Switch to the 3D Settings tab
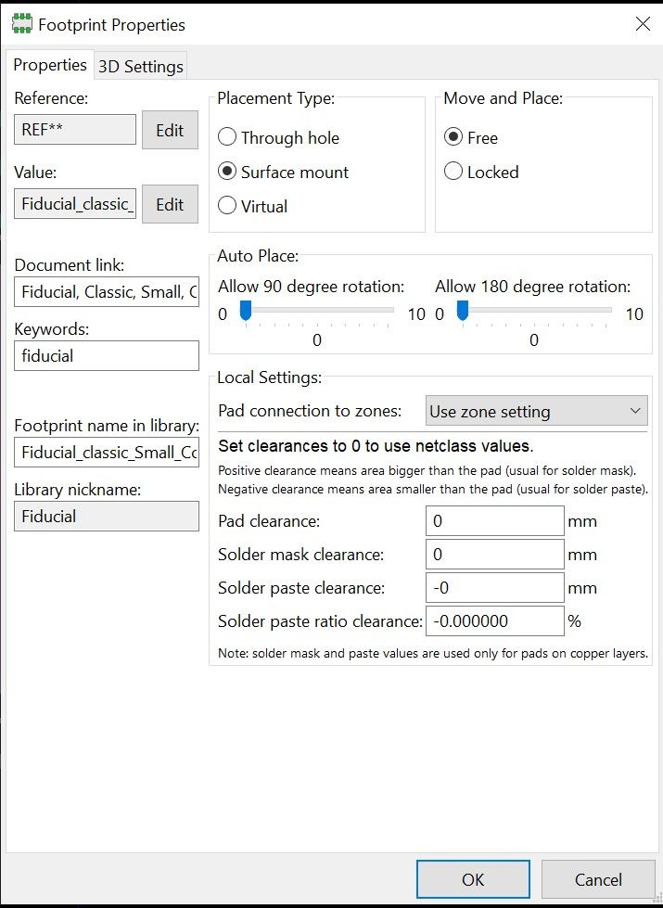 141,67
